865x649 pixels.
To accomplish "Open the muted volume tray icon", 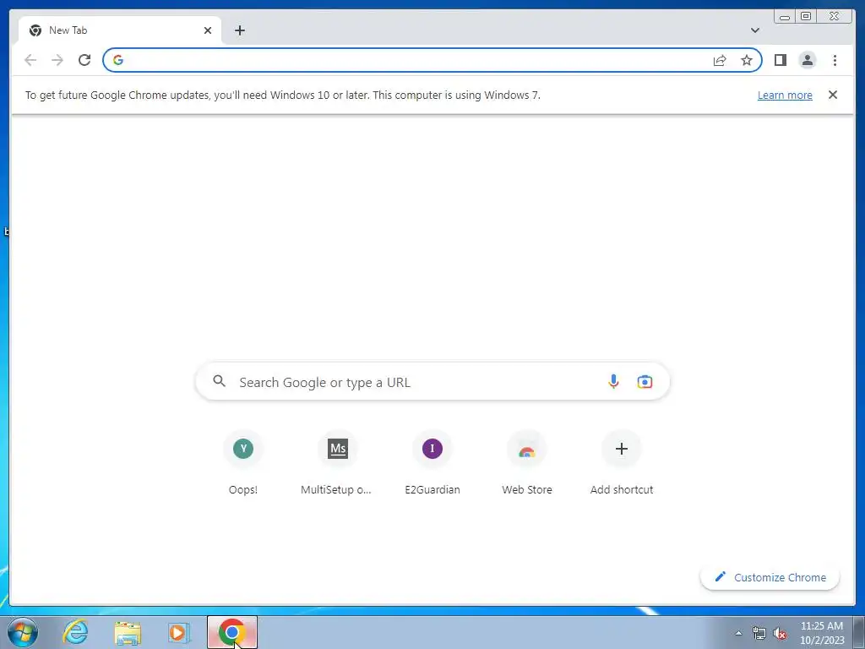I will click(780, 634).
